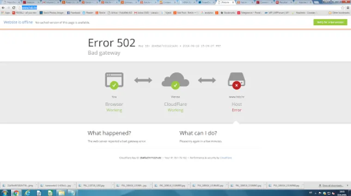Open the Bookmarks folder in the bookmarks bar
This screenshot has width=351, height=196.
pos(230,13)
